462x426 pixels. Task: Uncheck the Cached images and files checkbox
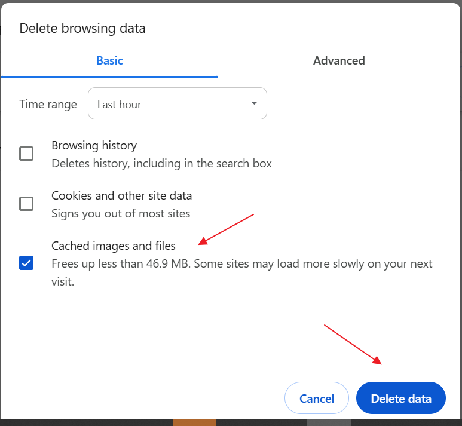pos(26,263)
